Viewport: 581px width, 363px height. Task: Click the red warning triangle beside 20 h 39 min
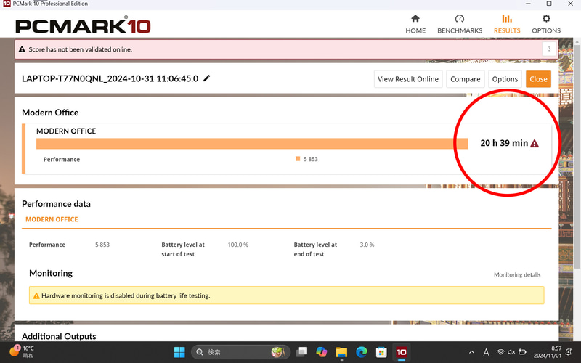click(x=535, y=143)
